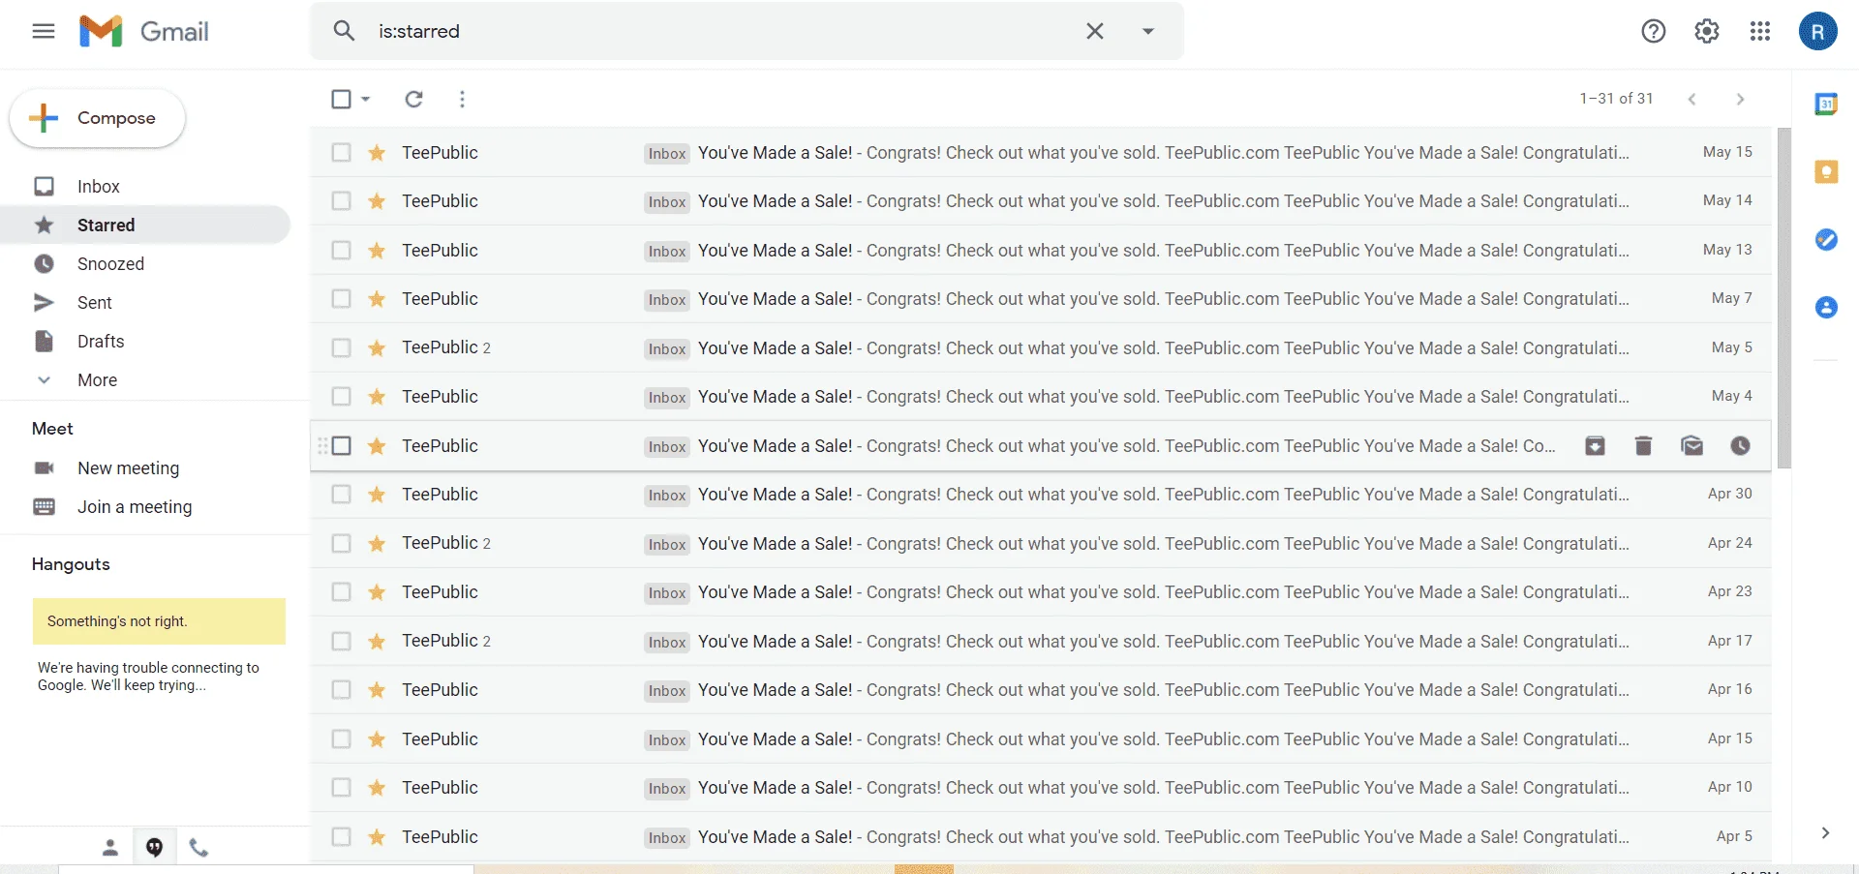1859x874 pixels.
Task: Select the Apr 15 TeePublic email checkbox
Action: click(x=341, y=738)
